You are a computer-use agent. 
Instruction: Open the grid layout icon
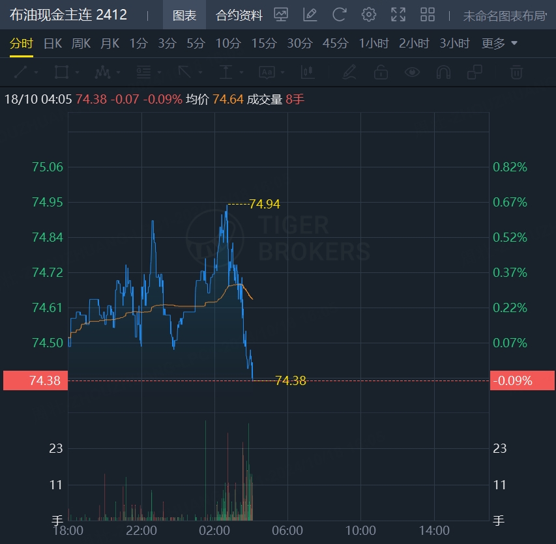pos(428,15)
